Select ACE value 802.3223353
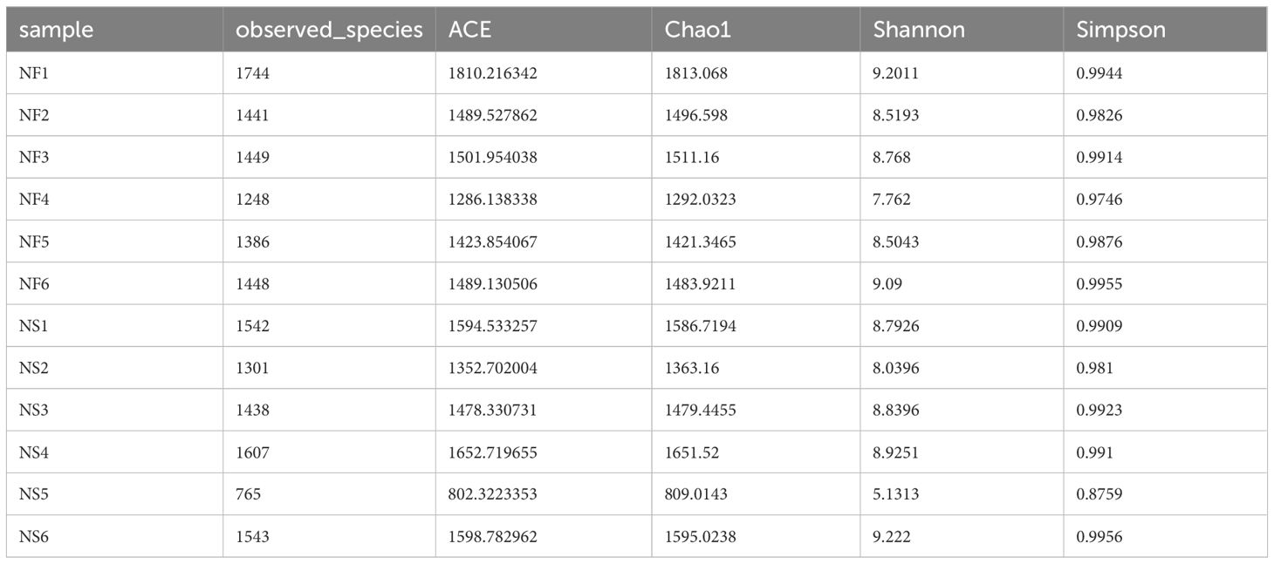The height and width of the screenshot is (564, 1274). click(x=492, y=494)
